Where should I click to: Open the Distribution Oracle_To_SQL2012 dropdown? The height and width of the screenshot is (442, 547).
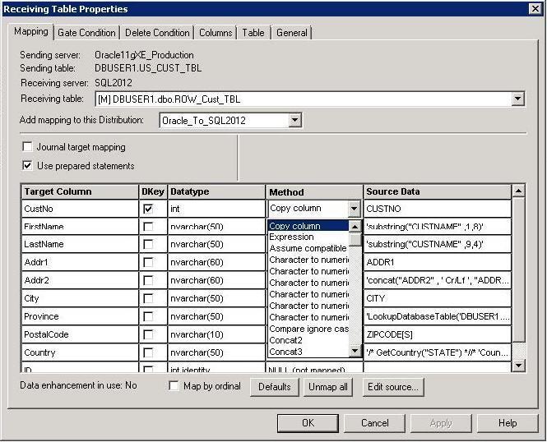294,121
